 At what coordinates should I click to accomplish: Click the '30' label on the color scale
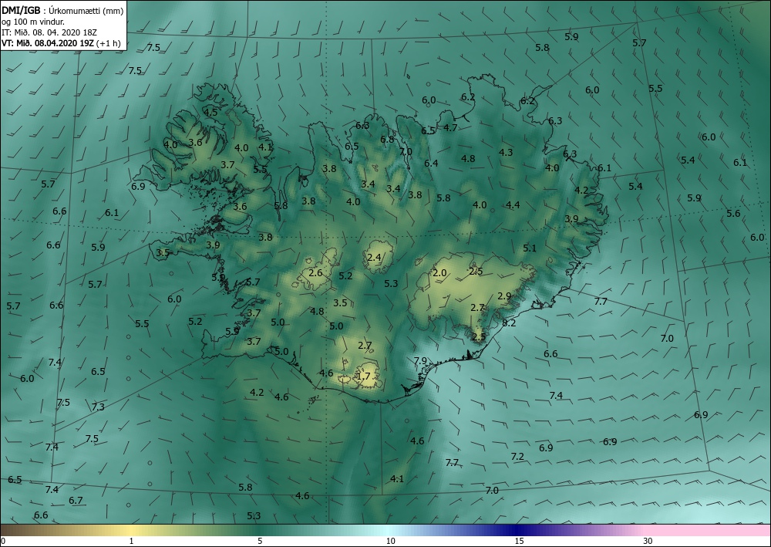coord(648,542)
